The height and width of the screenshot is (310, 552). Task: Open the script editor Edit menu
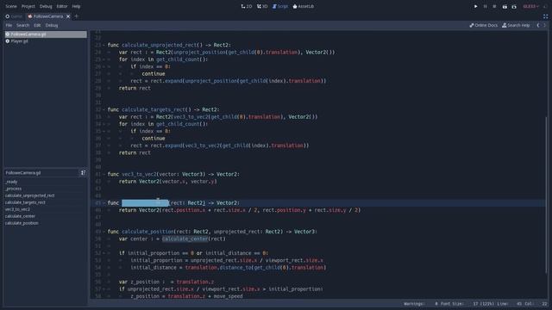37,25
